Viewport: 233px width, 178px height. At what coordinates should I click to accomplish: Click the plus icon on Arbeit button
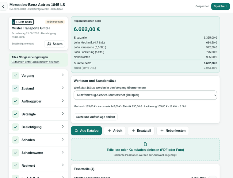pos(109,131)
